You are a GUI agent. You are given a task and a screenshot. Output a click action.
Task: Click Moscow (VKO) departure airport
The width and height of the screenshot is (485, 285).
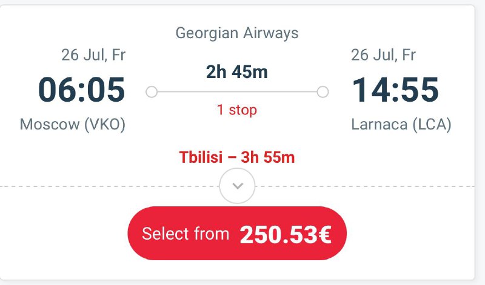(x=73, y=125)
